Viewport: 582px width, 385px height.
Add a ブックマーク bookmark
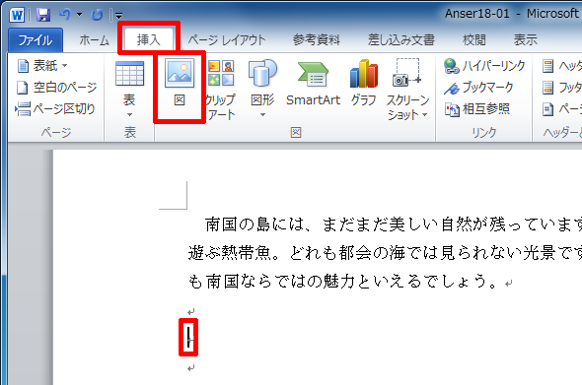click(478, 88)
